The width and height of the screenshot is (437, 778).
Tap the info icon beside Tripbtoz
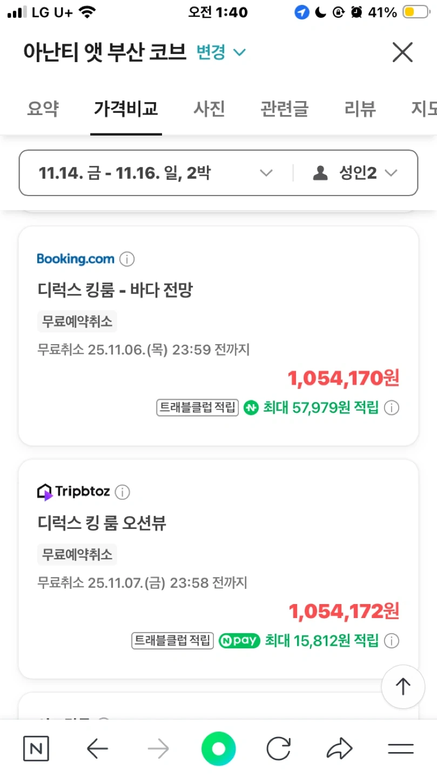coord(123,492)
